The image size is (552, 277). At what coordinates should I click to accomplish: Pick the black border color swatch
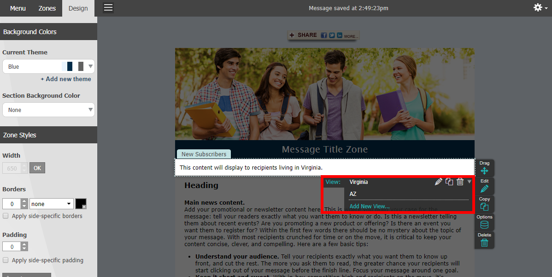[x=81, y=204]
